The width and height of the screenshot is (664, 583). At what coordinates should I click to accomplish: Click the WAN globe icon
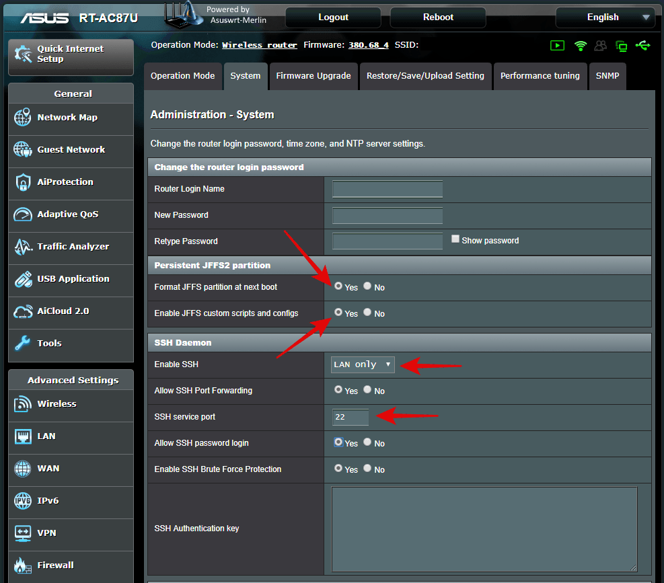22,469
